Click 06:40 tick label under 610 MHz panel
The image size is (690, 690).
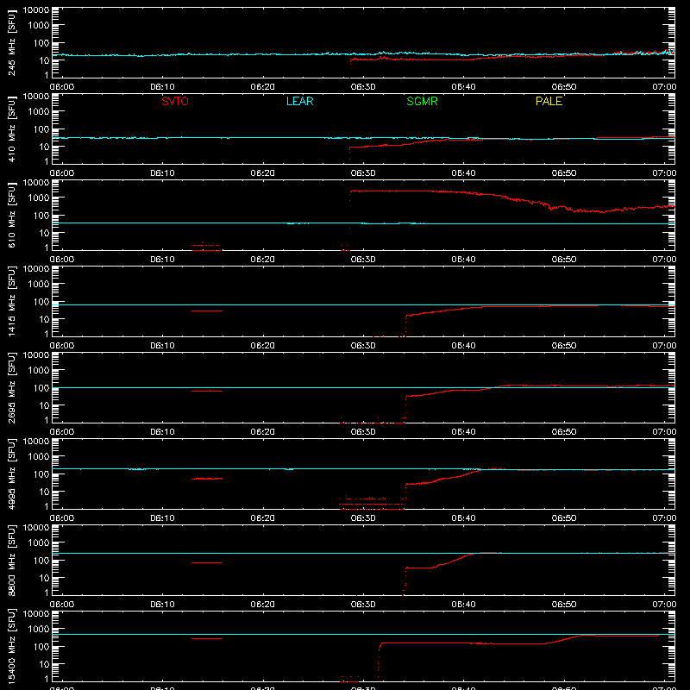click(463, 260)
